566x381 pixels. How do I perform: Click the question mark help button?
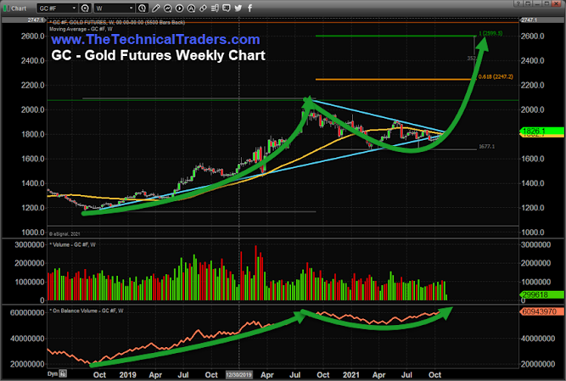tap(518, 3)
